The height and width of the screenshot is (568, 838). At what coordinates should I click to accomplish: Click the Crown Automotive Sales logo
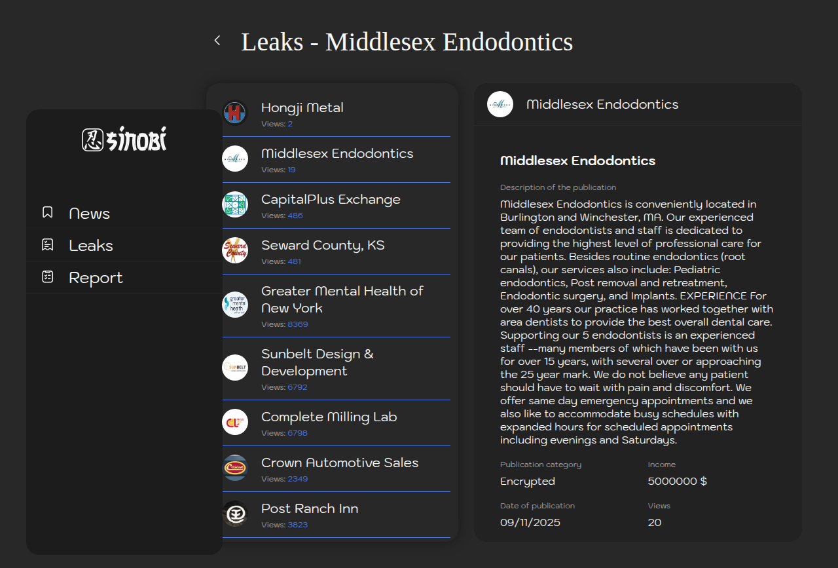tap(235, 468)
